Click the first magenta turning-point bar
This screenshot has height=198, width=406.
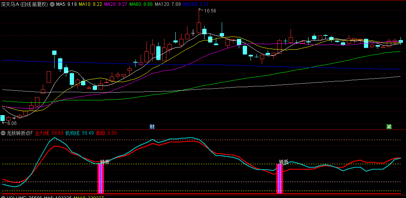coord(101,178)
